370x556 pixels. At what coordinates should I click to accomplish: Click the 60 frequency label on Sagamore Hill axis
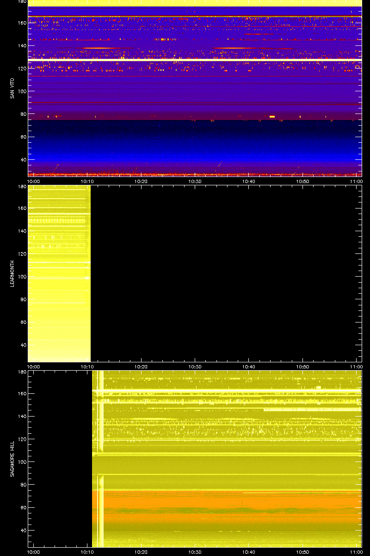coord(23,507)
